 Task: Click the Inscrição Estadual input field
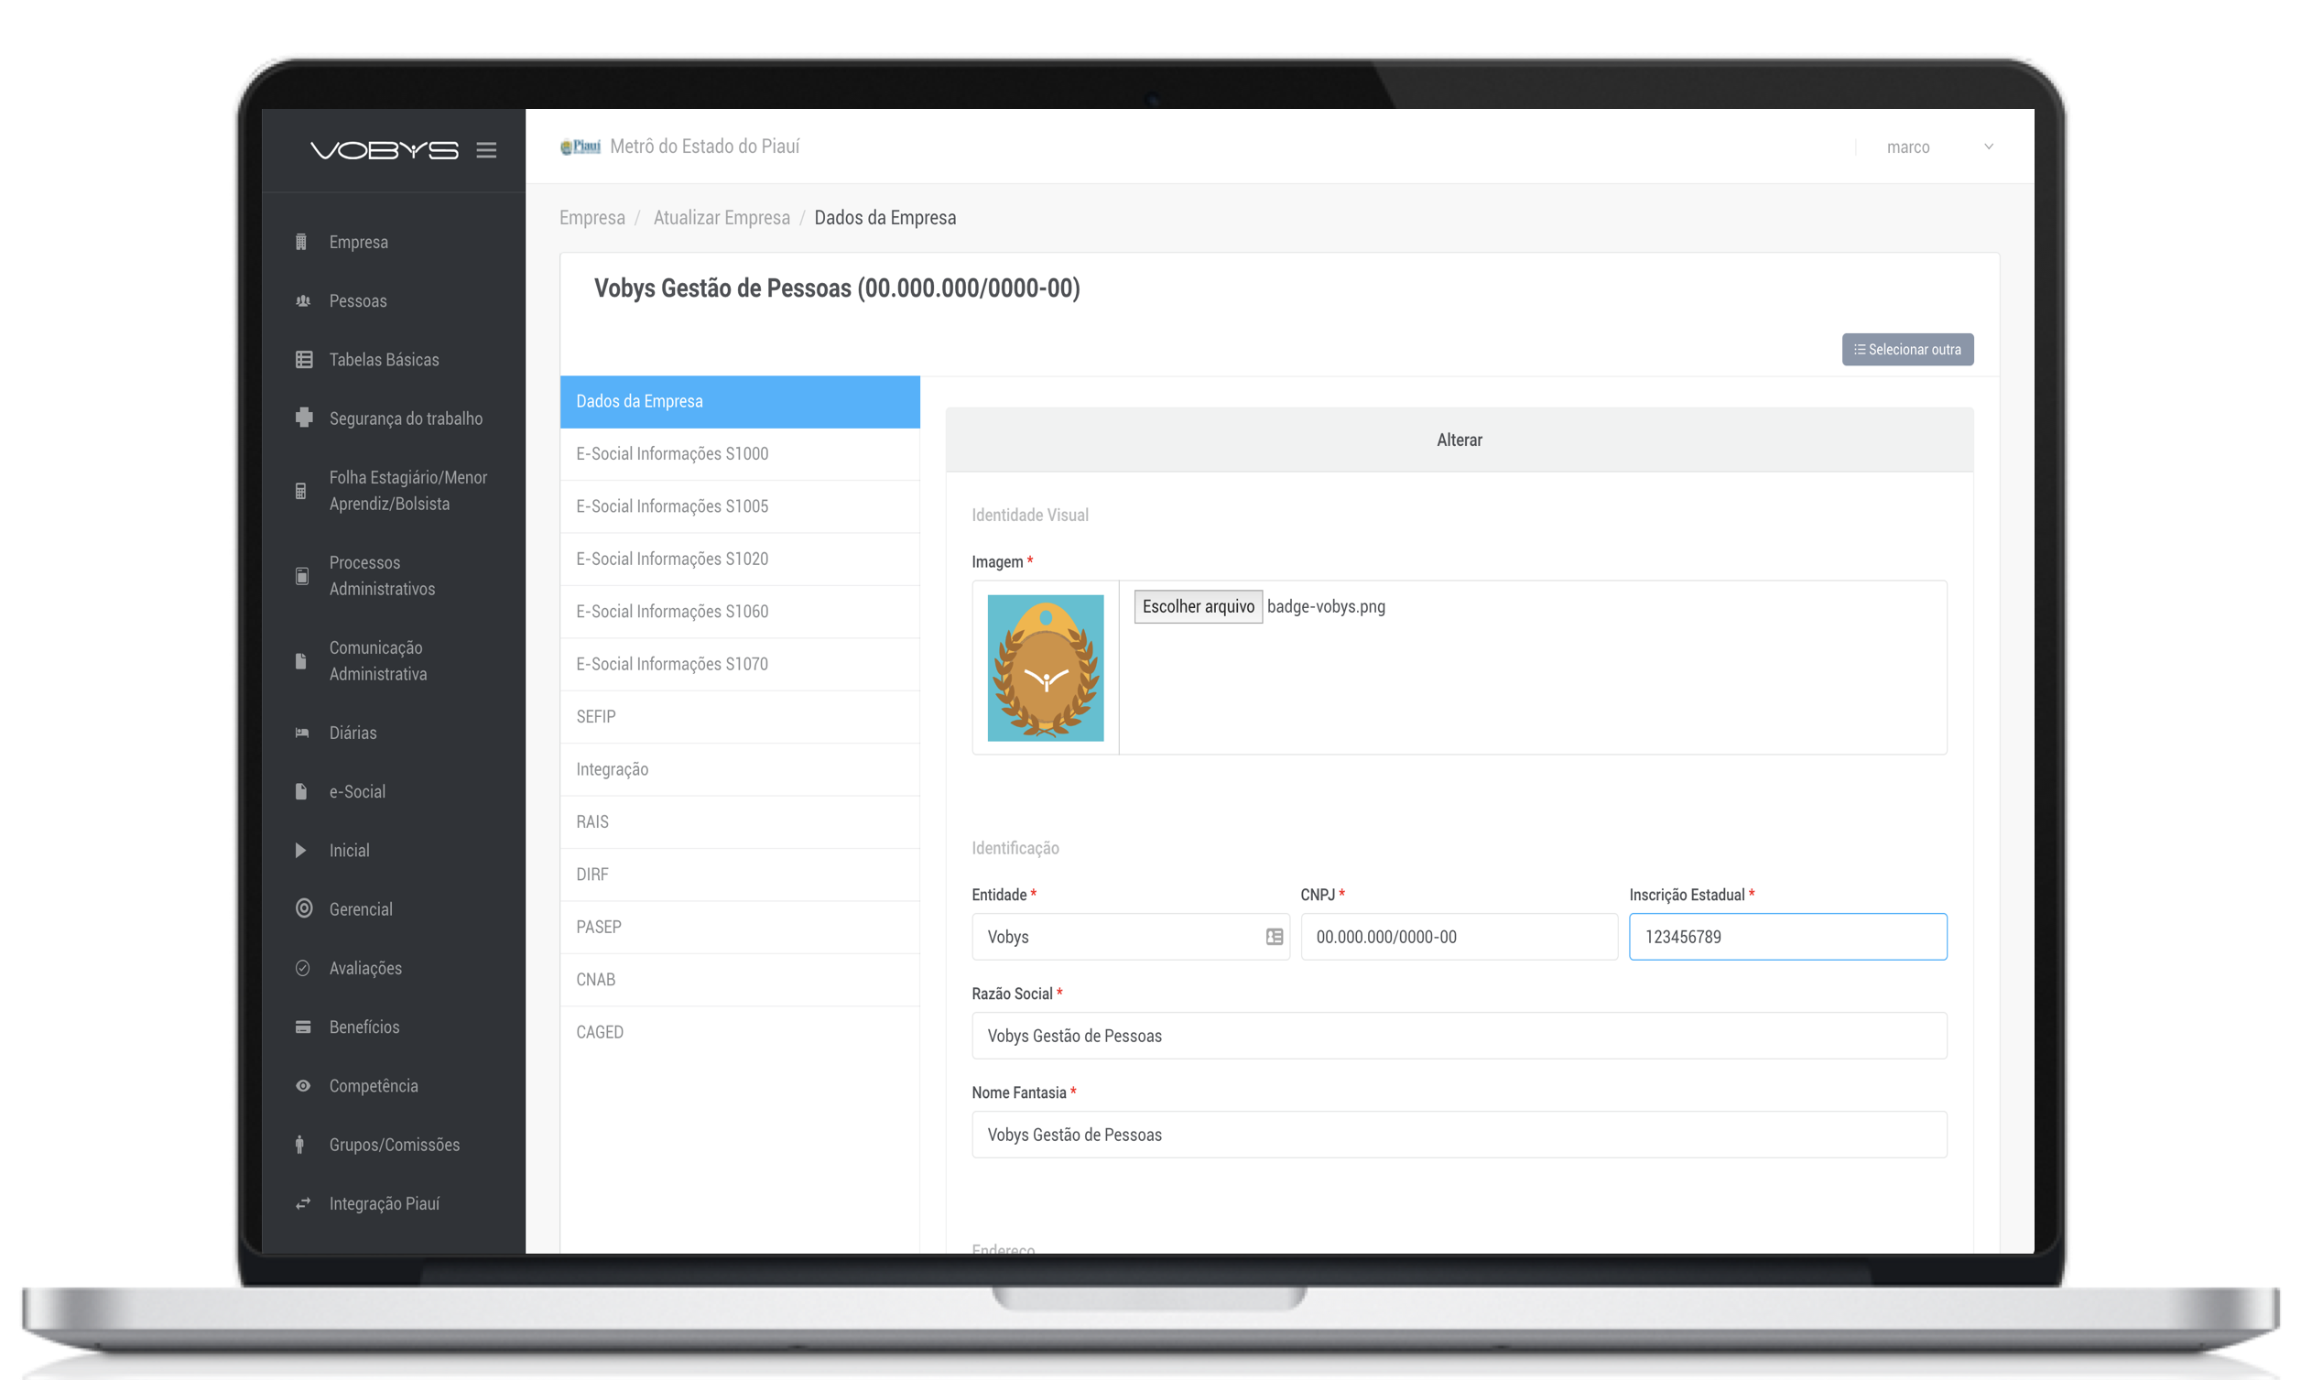tap(1786, 937)
